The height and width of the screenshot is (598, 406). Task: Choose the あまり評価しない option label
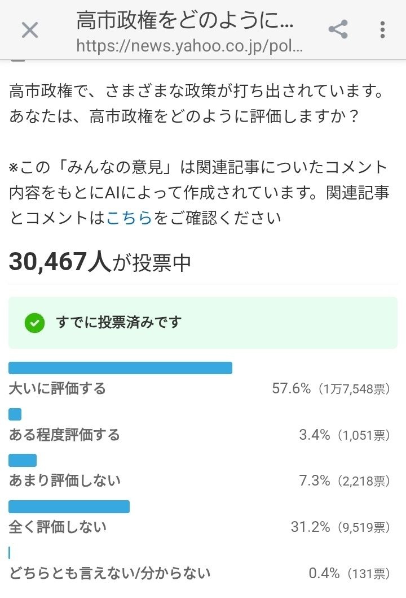(x=64, y=480)
